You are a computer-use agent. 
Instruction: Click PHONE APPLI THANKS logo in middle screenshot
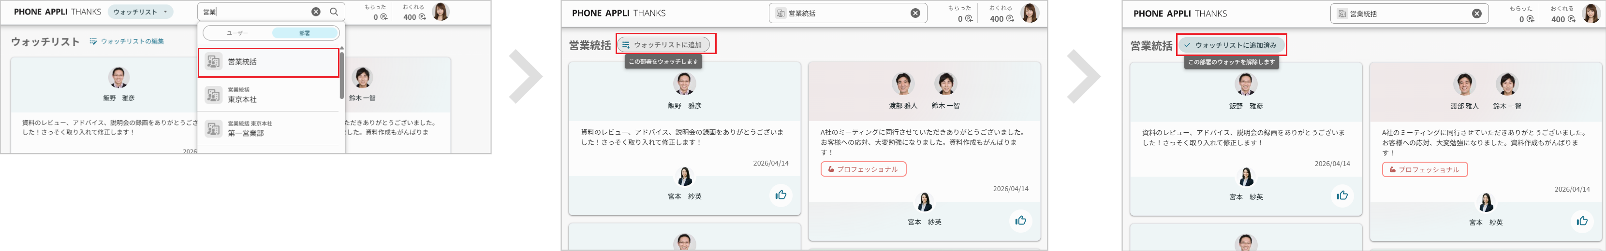tap(619, 13)
